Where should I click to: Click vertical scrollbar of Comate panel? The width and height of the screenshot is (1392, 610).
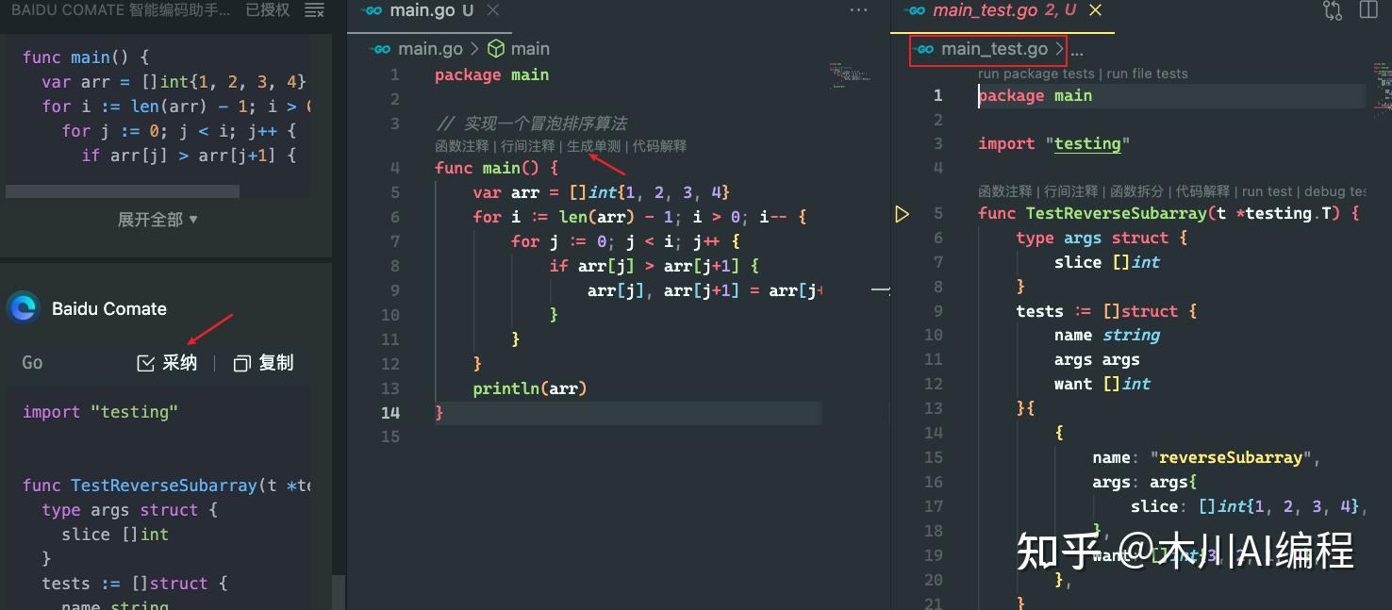(340, 592)
